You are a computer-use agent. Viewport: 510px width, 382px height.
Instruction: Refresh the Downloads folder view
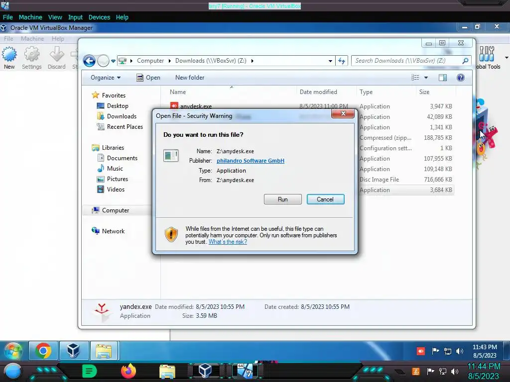(x=342, y=61)
